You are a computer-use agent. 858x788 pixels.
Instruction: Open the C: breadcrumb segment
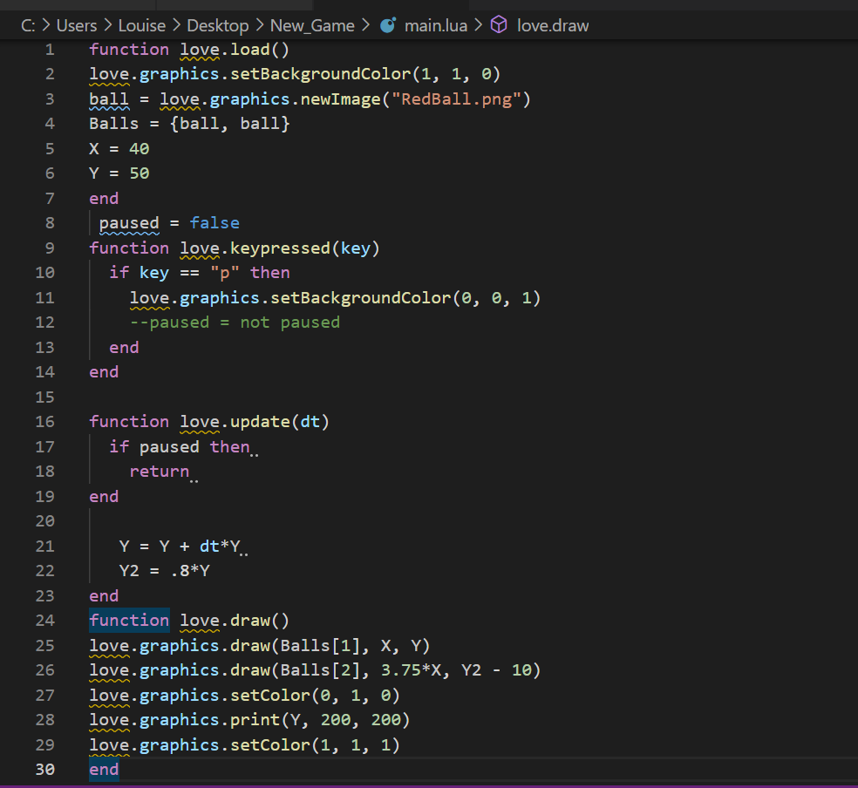point(28,25)
